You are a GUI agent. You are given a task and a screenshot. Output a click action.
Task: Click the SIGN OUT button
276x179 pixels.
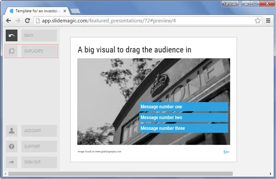(x=39, y=162)
